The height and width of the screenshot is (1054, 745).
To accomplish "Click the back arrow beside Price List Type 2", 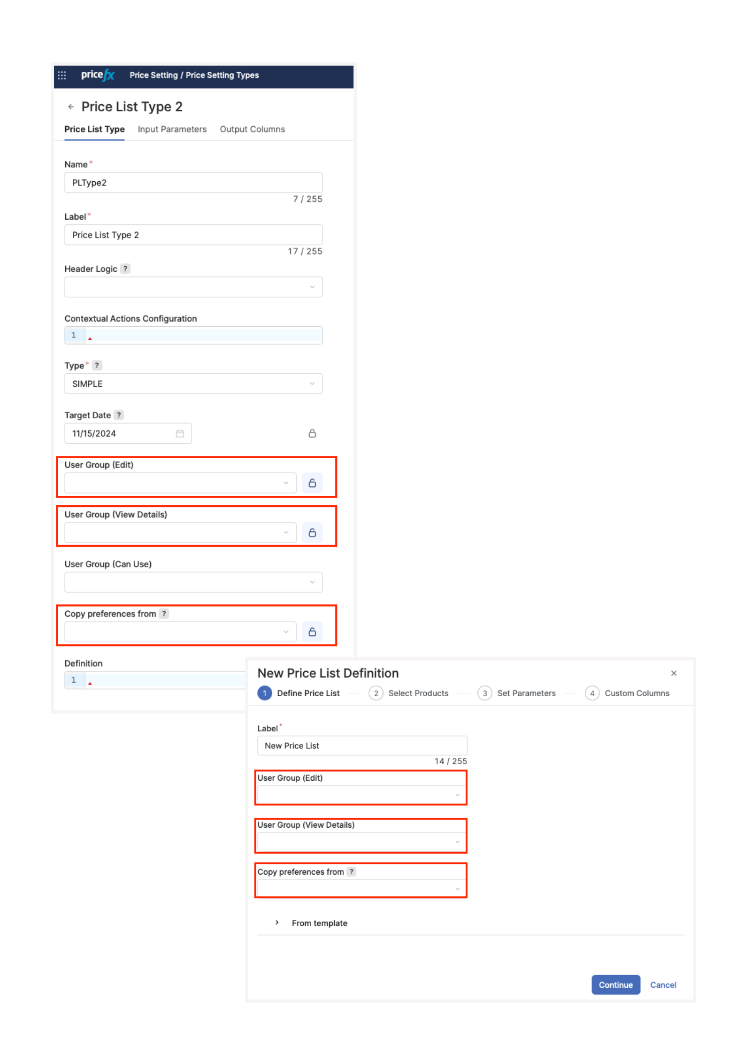I will pyautogui.click(x=71, y=107).
